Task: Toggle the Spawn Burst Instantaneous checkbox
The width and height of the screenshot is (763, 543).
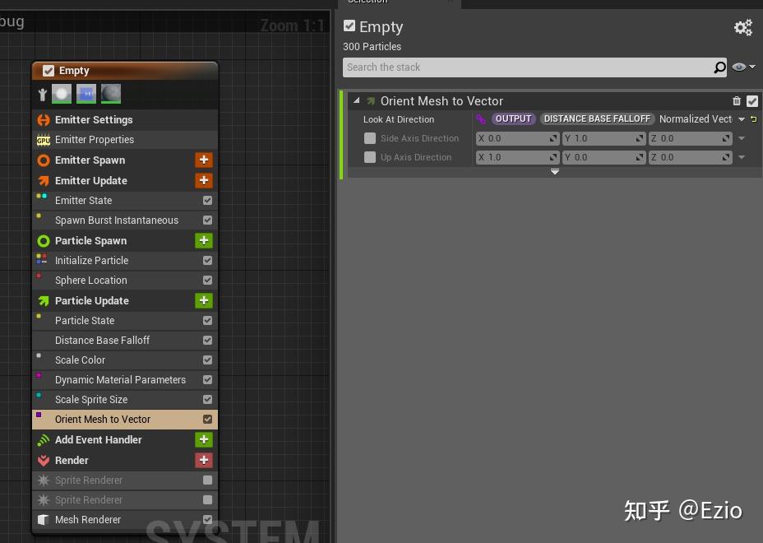Action: tap(207, 220)
